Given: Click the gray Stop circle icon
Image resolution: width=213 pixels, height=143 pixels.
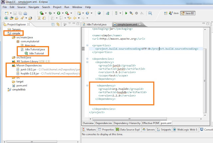Looking at the screenshot, I should pyautogui.click(x=136, y=13).
